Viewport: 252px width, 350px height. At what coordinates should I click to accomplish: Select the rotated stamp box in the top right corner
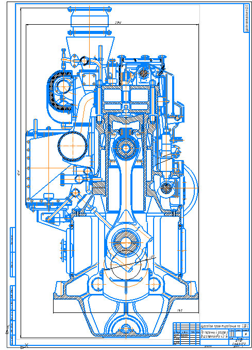[x=246, y=18]
